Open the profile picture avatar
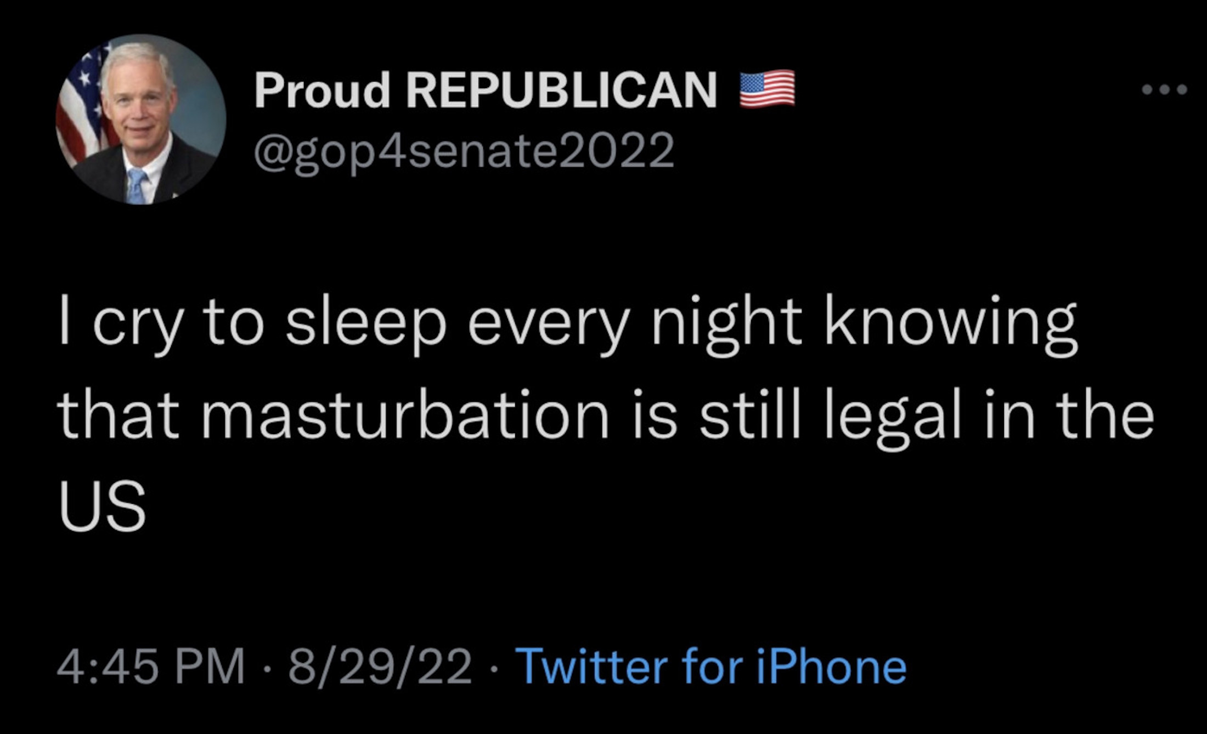1207x734 pixels. click(x=141, y=120)
